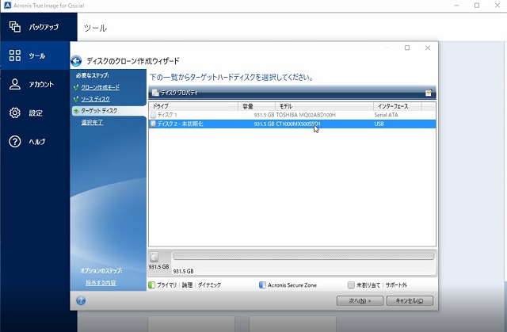
Task: Click the green プライマリ legend swatch
Action: click(151, 285)
